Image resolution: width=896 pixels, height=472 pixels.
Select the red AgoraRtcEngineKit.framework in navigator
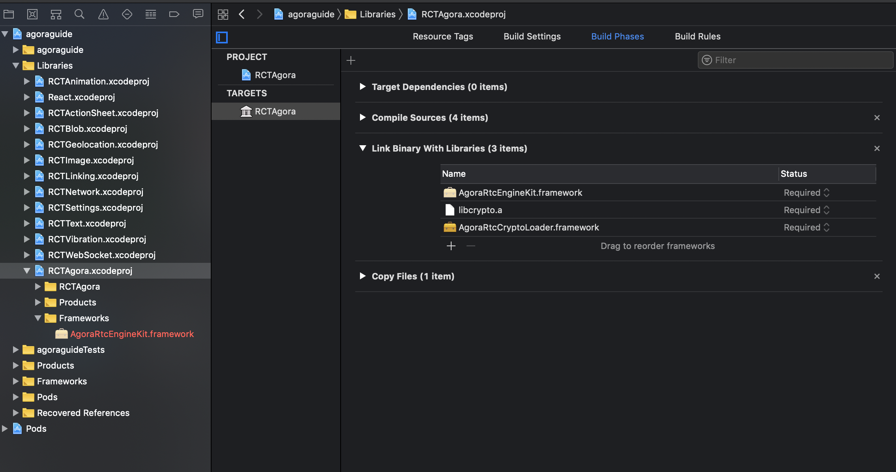click(x=132, y=334)
